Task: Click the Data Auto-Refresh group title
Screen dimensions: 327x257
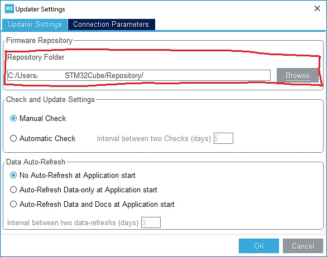Action: pyautogui.click(x=36, y=162)
